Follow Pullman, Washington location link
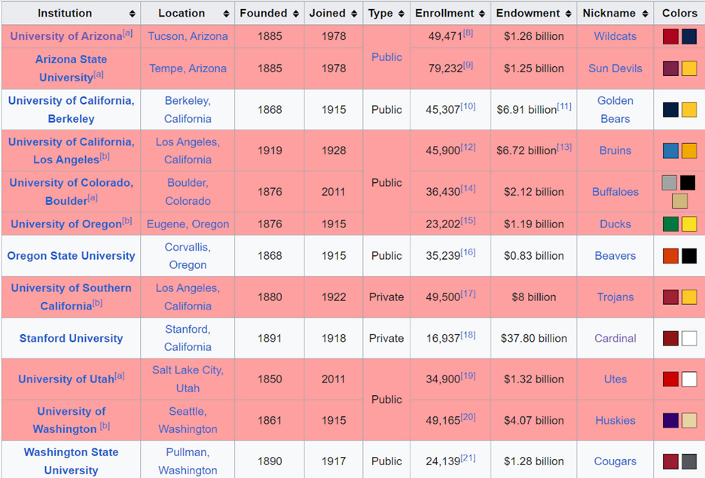 click(x=188, y=461)
